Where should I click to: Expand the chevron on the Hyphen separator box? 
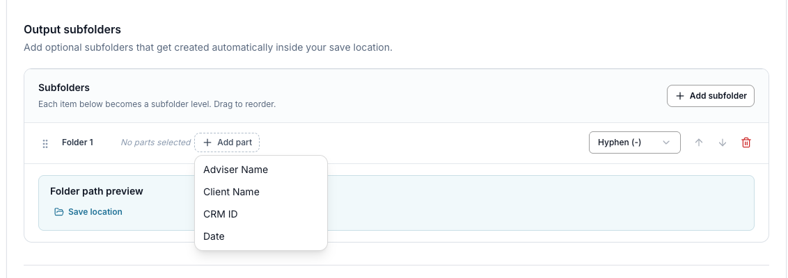[x=666, y=142]
